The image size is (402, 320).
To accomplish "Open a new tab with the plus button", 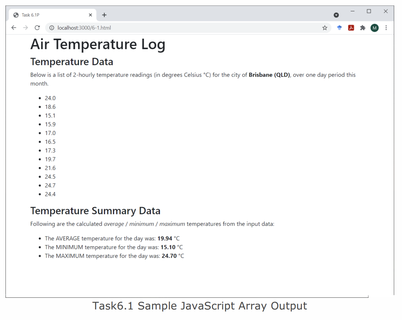I will (x=104, y=15).
